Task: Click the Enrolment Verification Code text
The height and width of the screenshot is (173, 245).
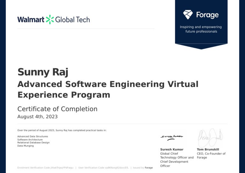Action: [45, 168]
